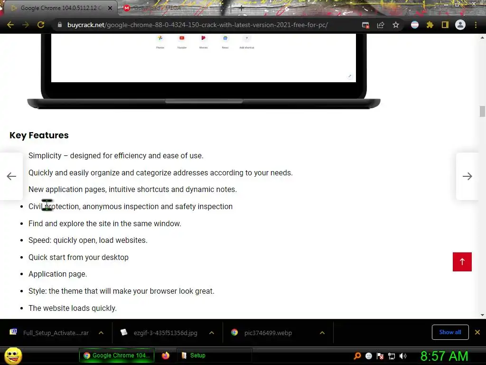Click 'Style: the theme' bullet
The height and width of the screenshot is (365, 486).
coord(121,291)
